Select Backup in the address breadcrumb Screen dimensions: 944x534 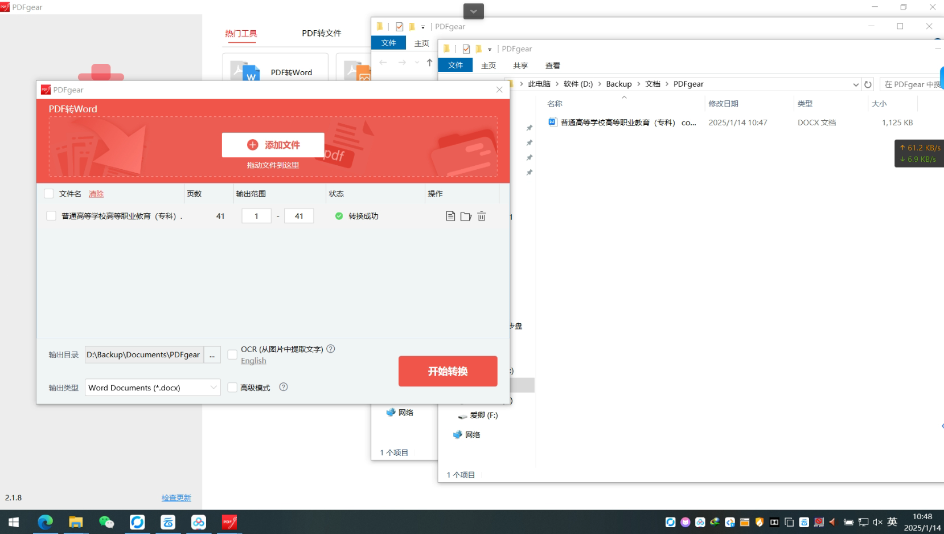coord(619,84)
